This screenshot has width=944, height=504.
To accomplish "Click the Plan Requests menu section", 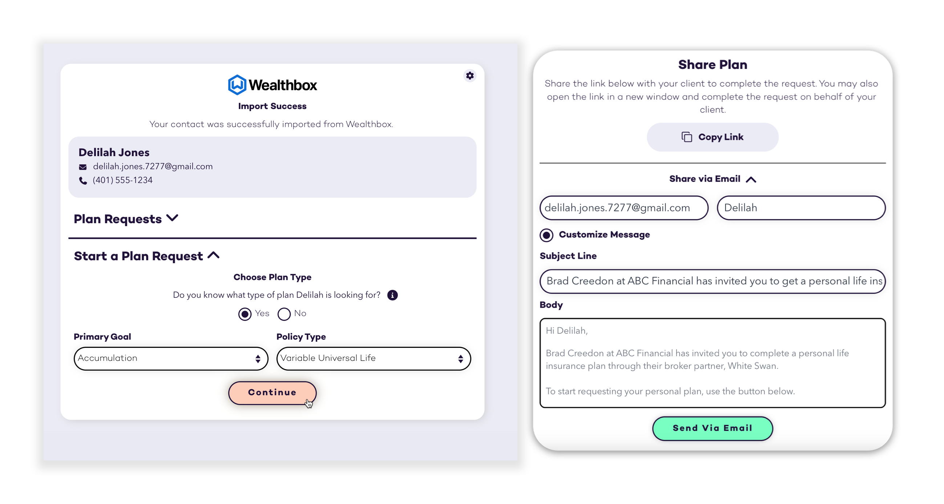I will pyautogui.click(x=126, y=219).
